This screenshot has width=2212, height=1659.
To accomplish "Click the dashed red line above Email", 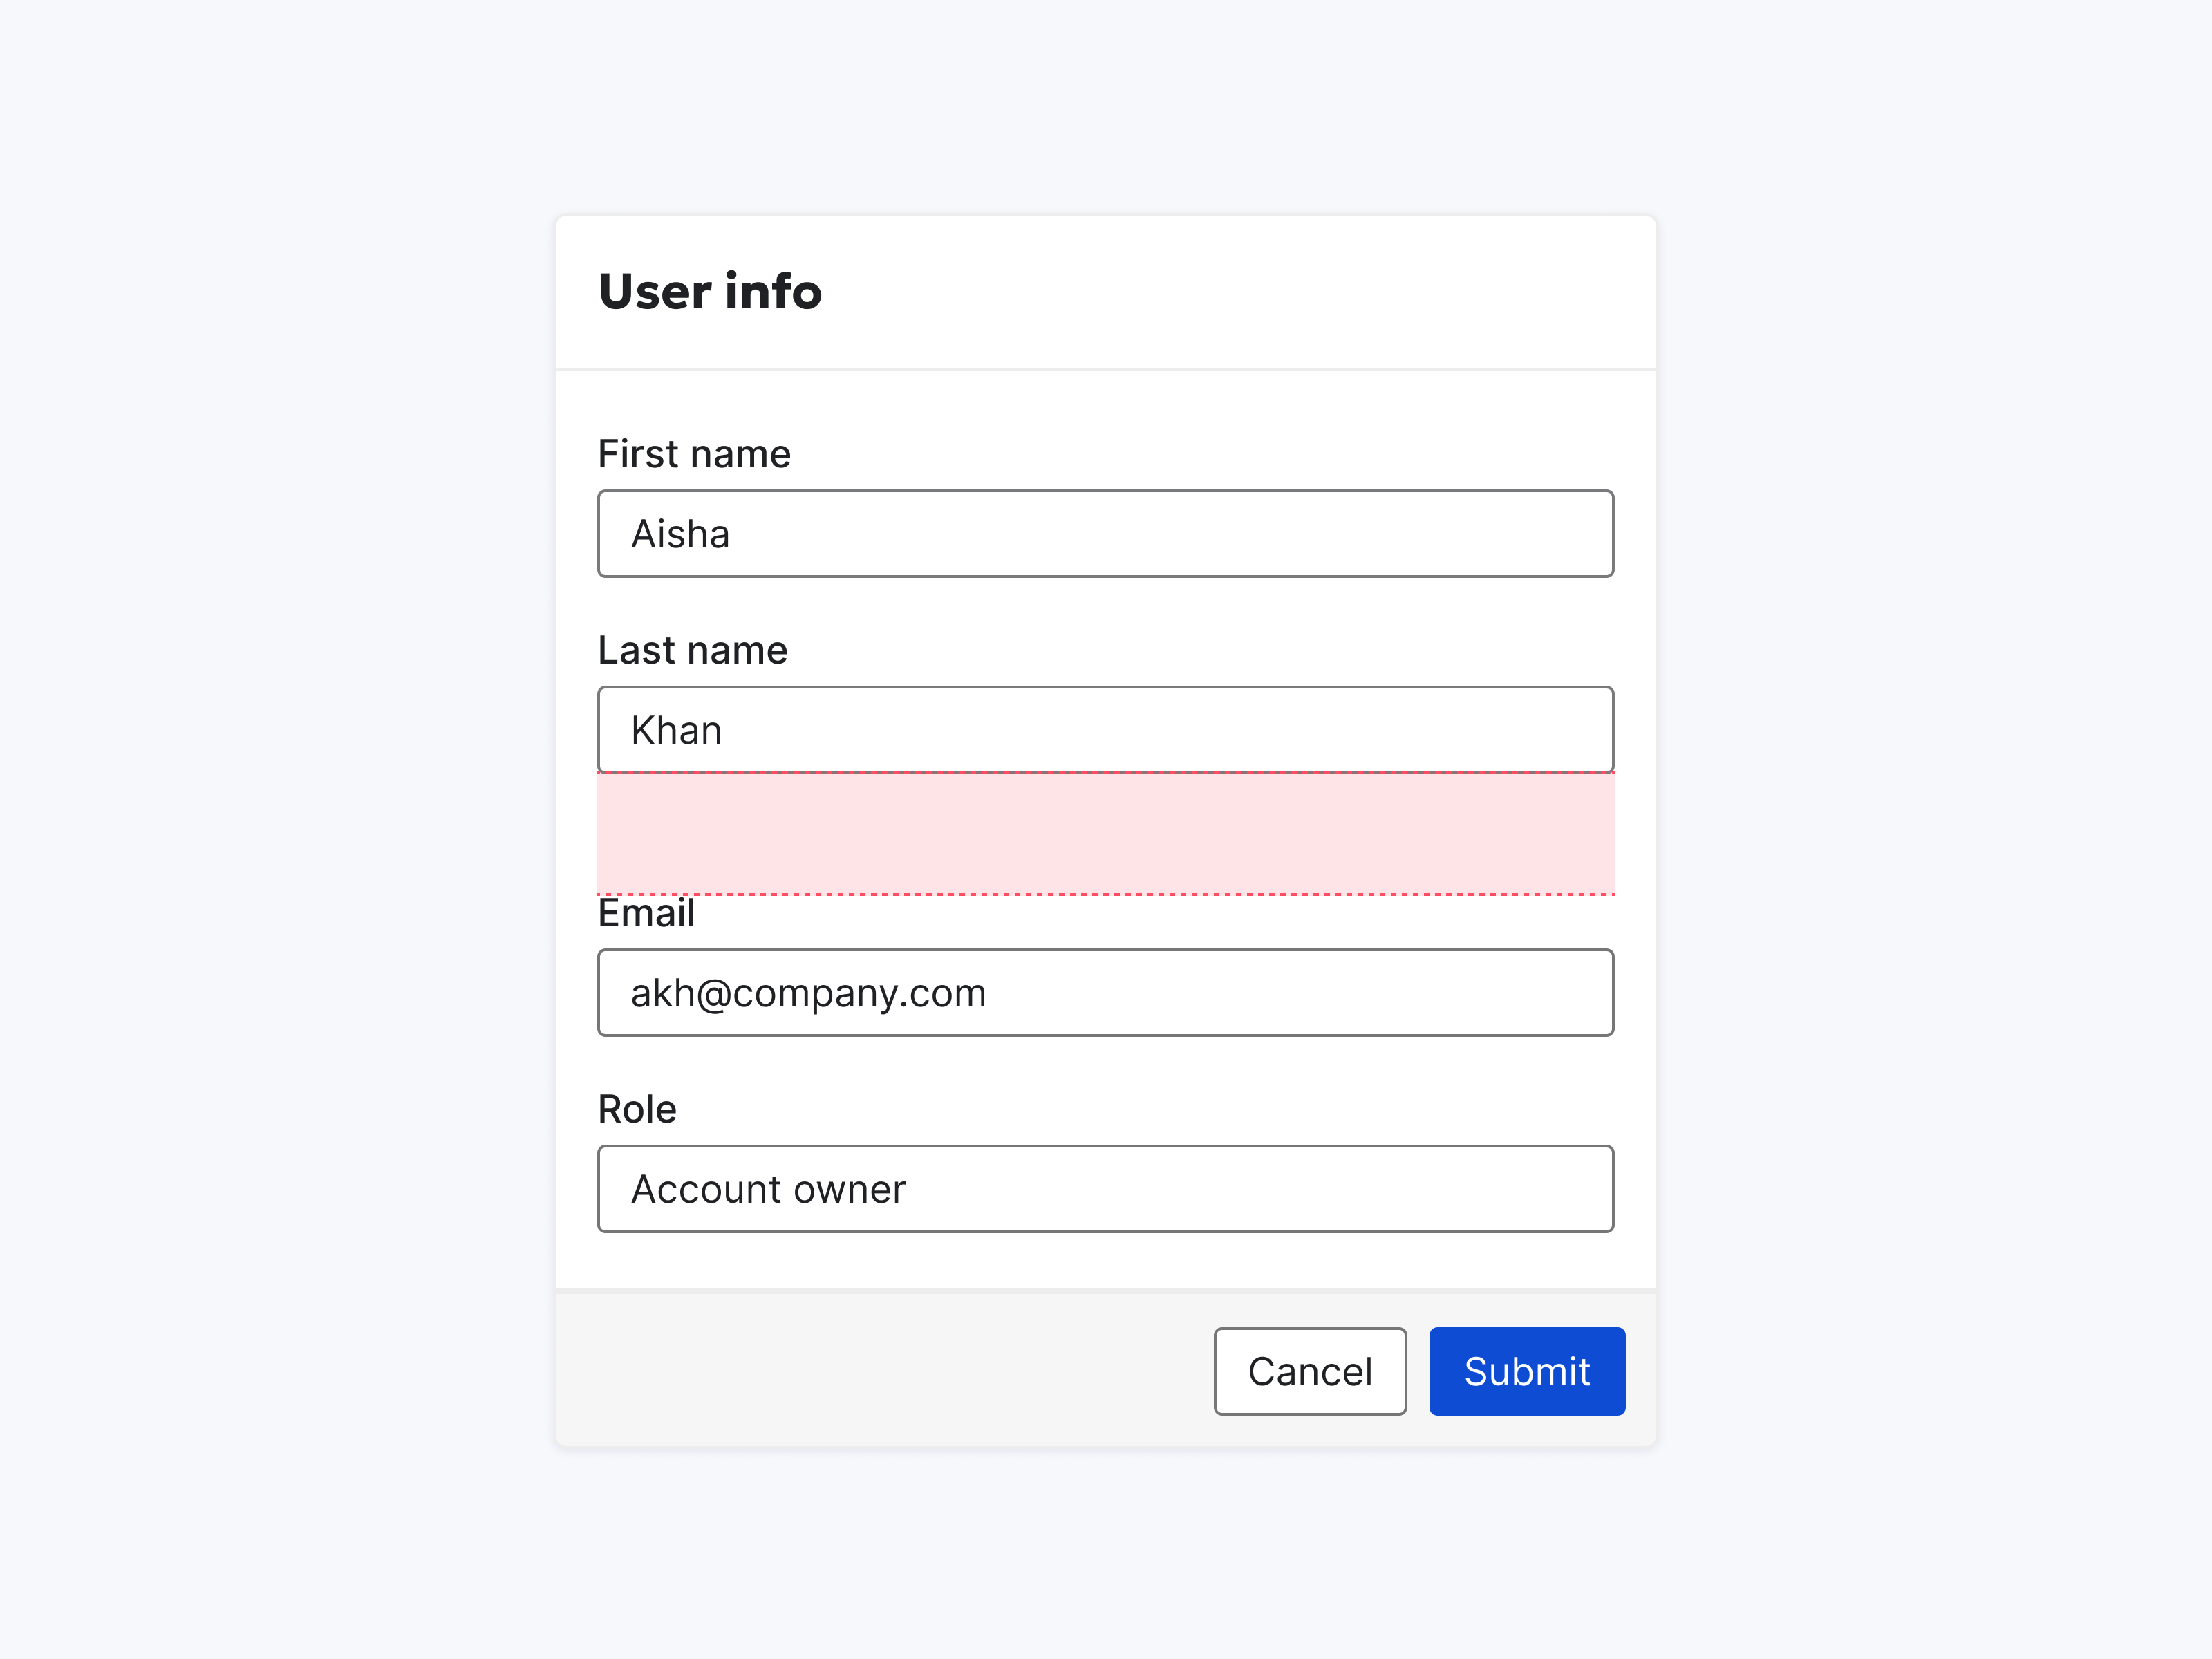I will point(1105,894).
